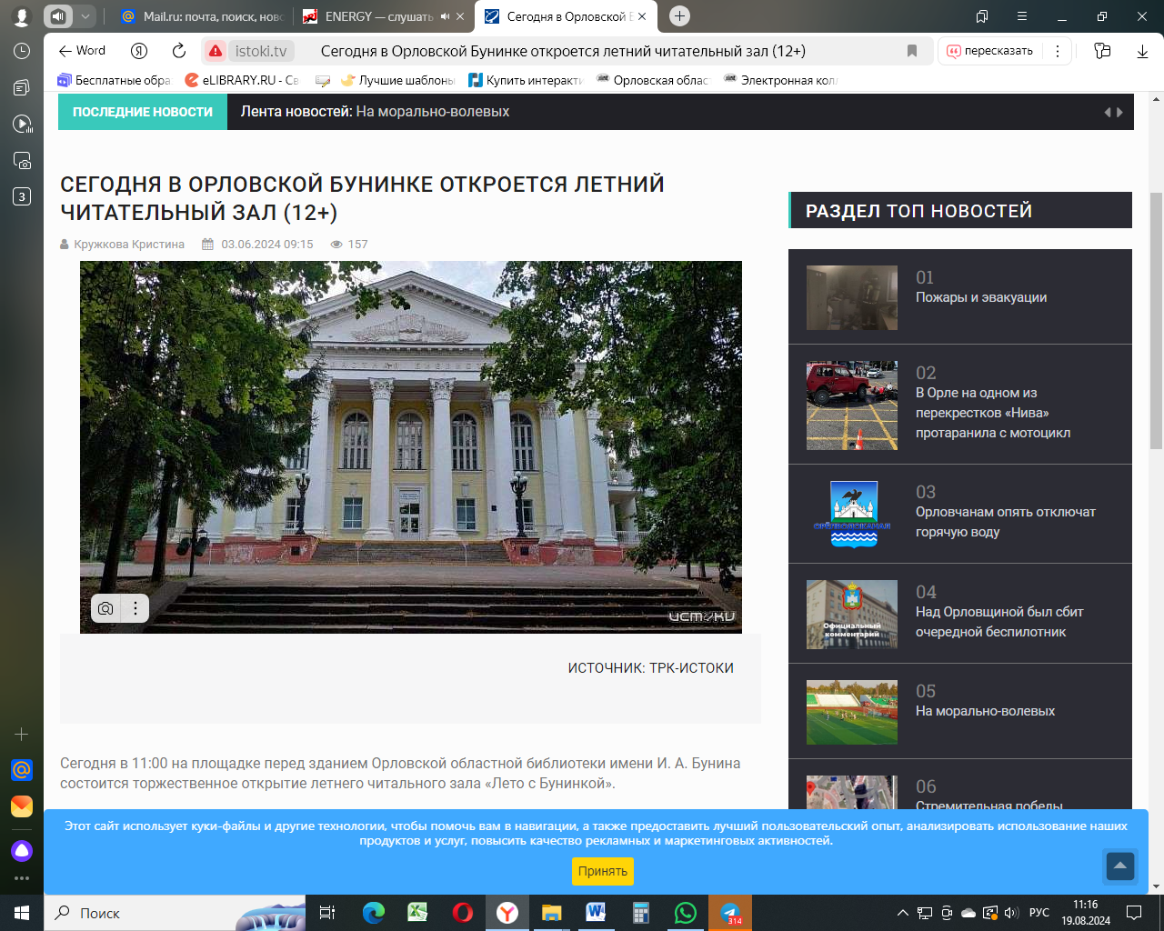Open Alice assistant in sidebar

point(22,851)
